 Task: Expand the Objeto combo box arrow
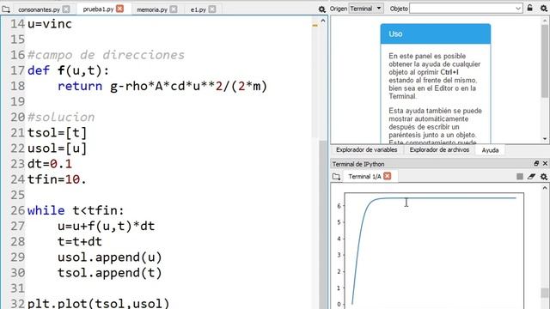[x=518, y=9]
